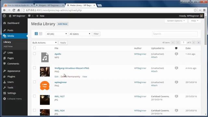
Task: Click the Add New button beside Media Library
Action: click(x=63, y=24)
